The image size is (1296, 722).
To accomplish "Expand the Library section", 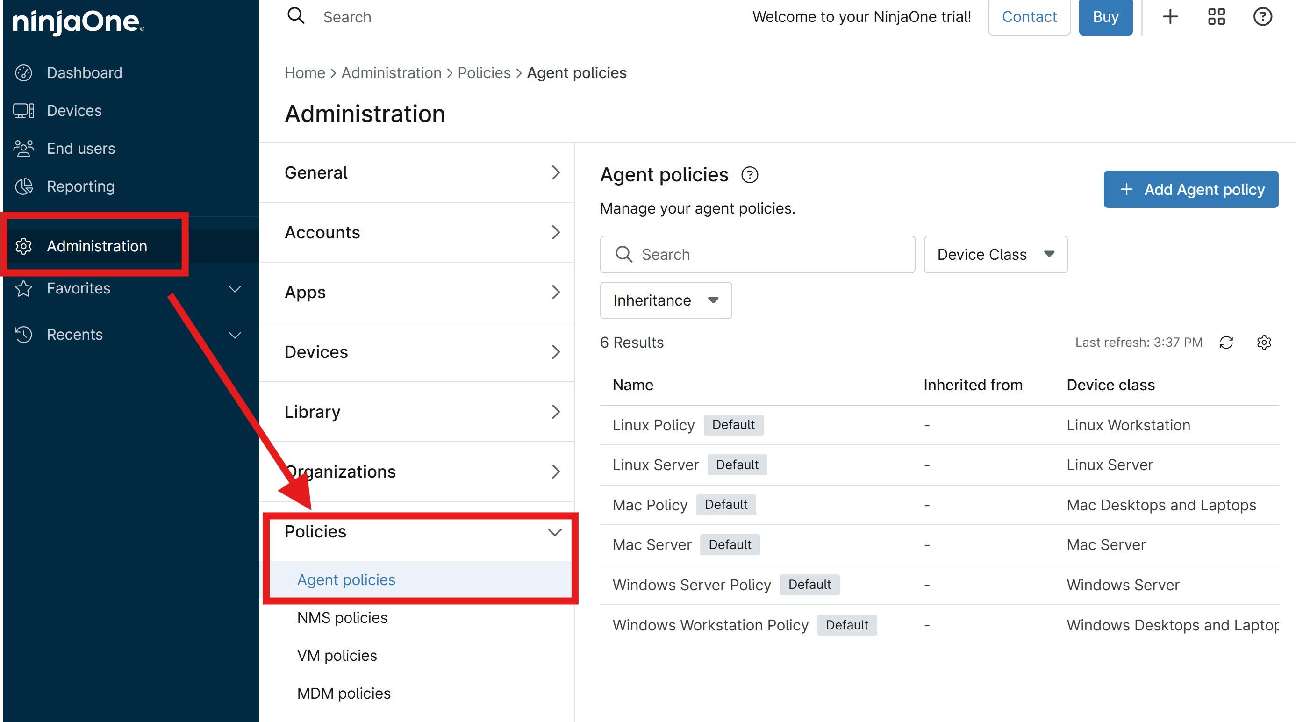I will (417, 412).
